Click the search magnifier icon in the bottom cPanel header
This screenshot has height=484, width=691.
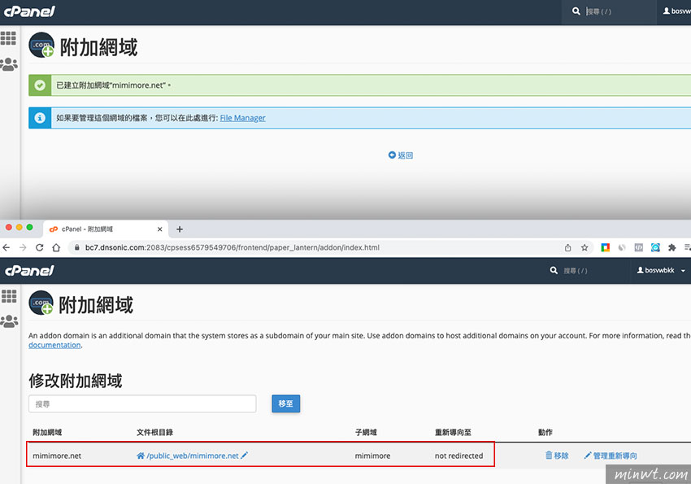click(x=554, y=270)
